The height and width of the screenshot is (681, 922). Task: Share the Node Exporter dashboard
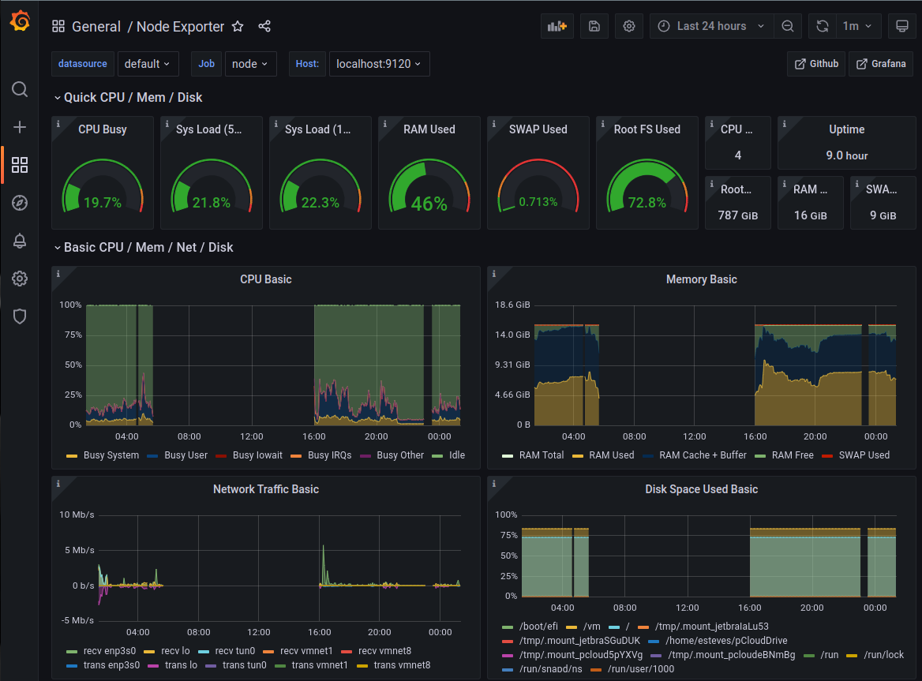click(x=264, y=26)
